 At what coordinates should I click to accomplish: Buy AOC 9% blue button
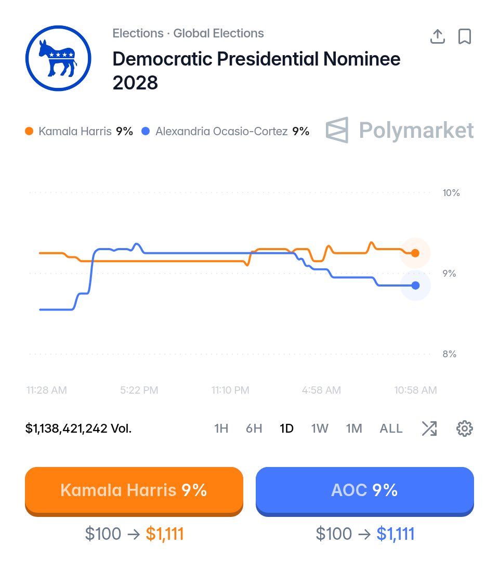point(365,491)
